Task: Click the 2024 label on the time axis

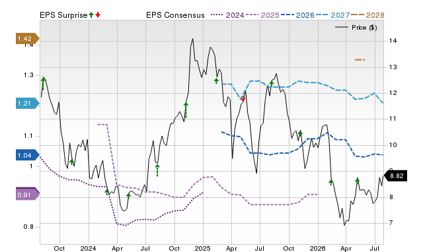Action: pos(88,248)
